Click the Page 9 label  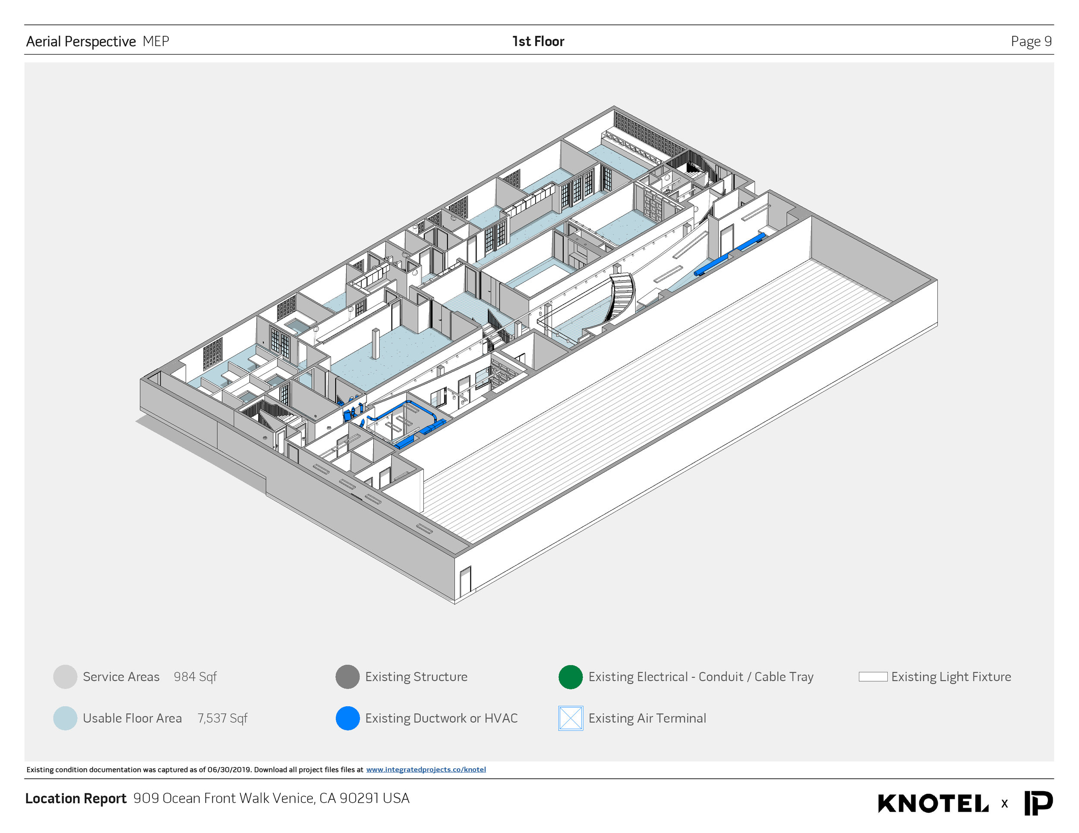coord(1031,41)
